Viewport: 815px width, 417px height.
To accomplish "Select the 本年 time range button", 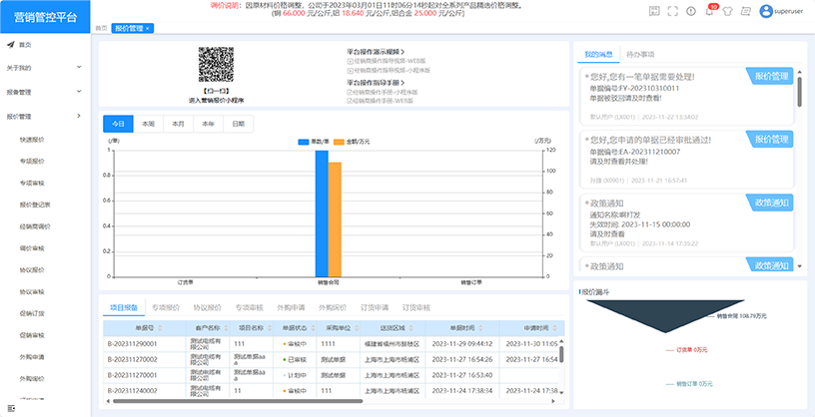I will point(209,124).
